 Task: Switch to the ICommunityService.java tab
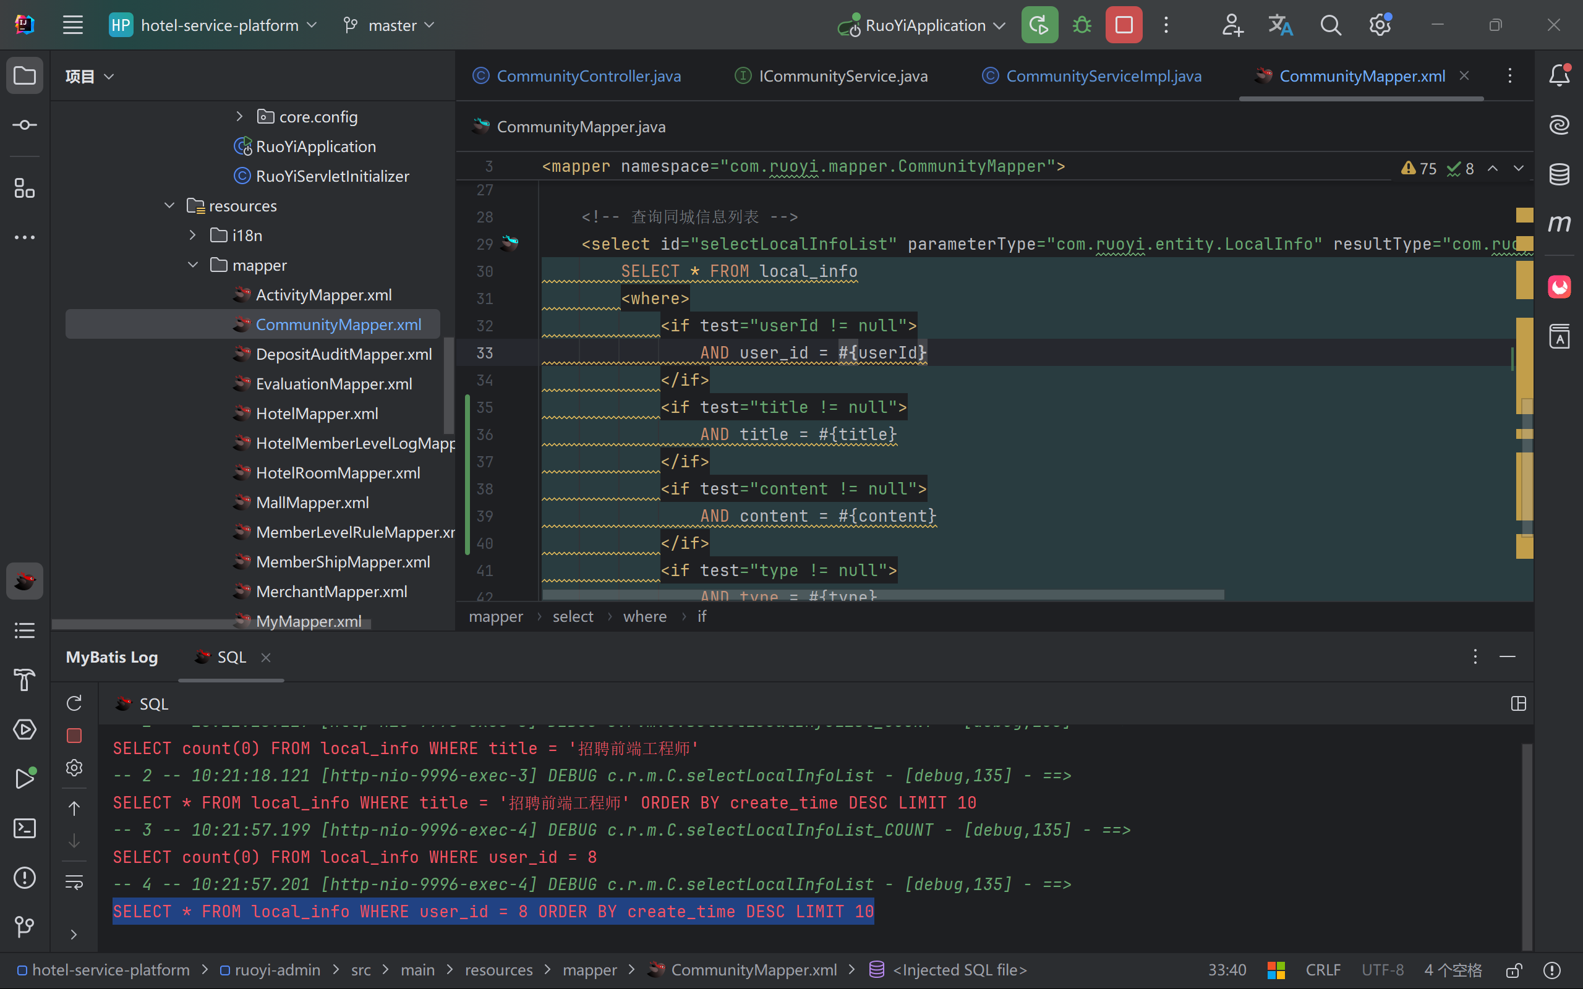[x=843, y=76]
